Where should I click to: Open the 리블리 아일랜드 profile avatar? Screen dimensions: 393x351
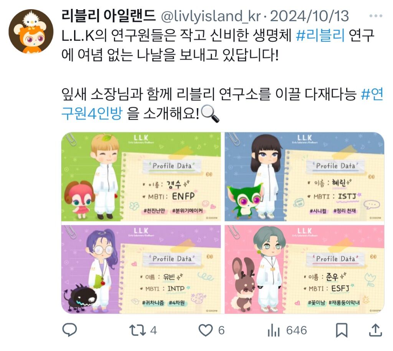[x=31, y=31]
